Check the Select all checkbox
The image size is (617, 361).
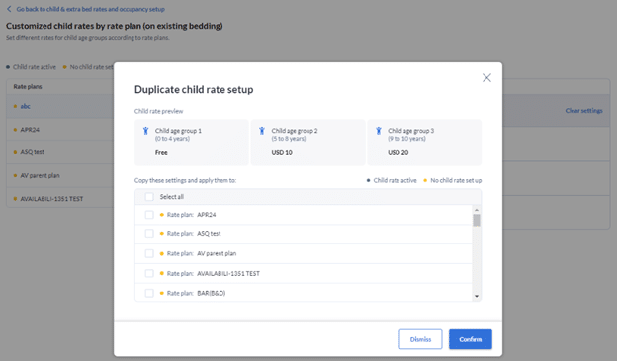click(x=149, y=197)
